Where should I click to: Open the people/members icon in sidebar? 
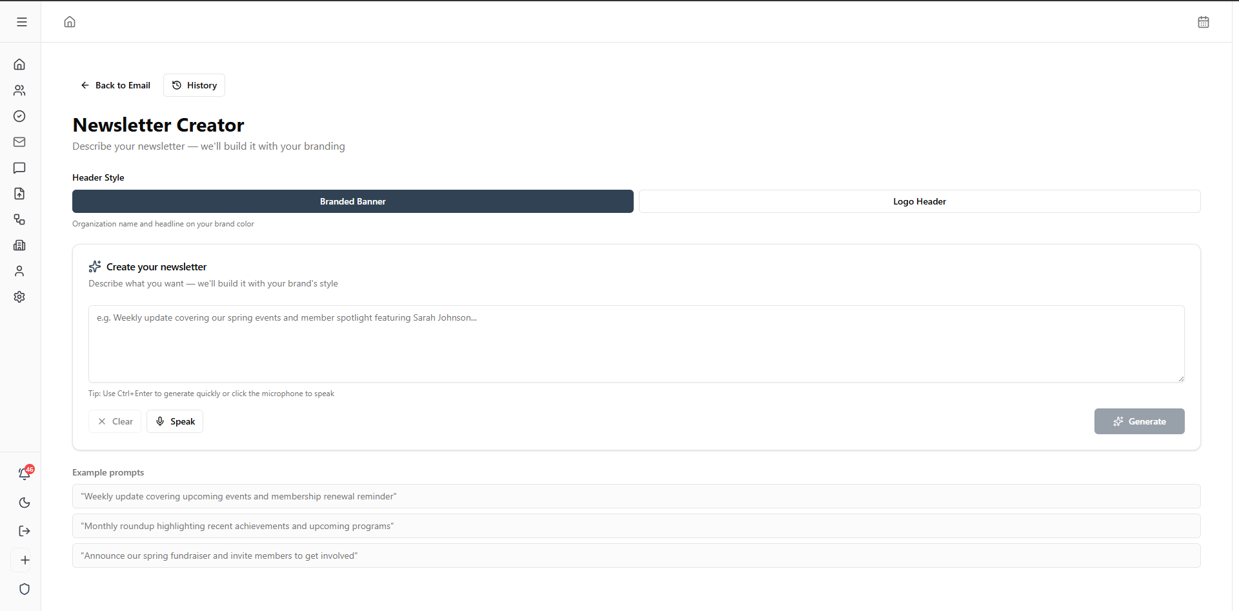point(19,90)
